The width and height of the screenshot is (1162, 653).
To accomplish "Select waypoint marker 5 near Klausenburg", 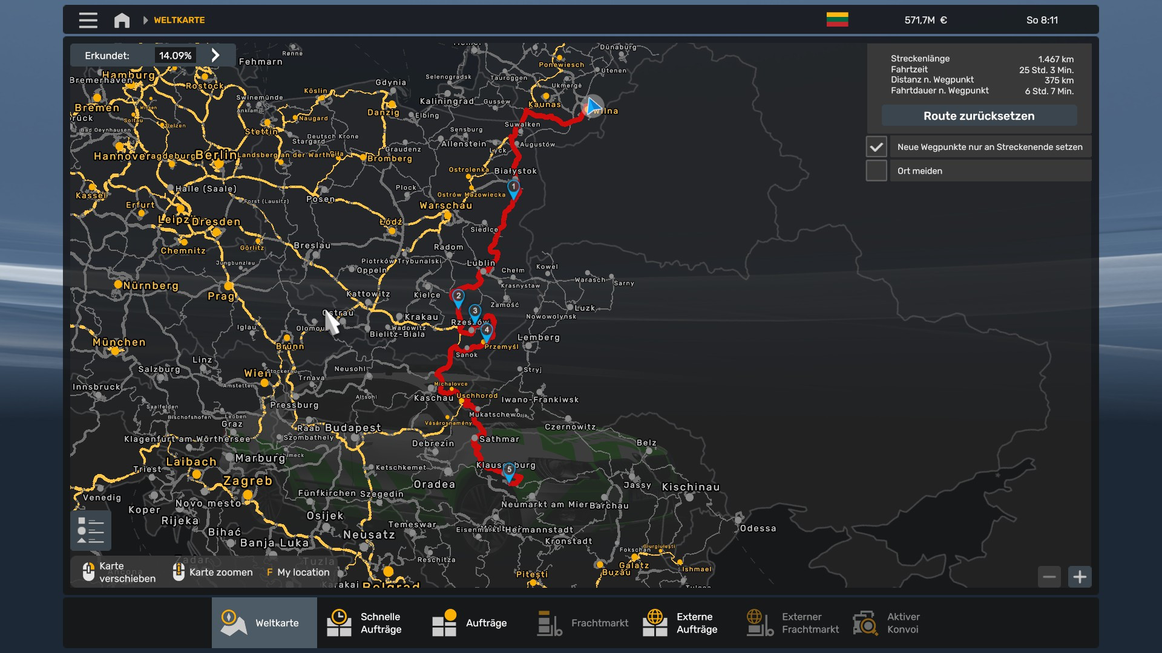I will tap(509, 471).
